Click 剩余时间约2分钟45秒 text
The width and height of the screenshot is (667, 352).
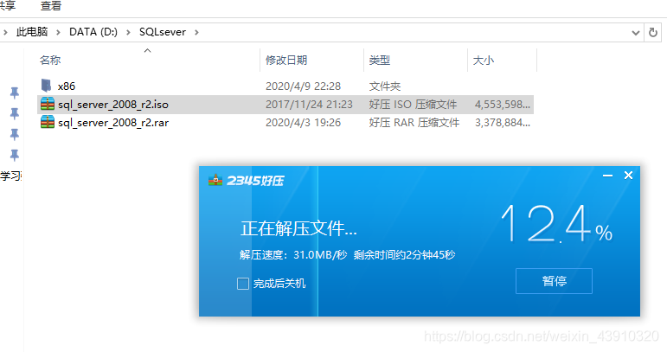(404, 255)
